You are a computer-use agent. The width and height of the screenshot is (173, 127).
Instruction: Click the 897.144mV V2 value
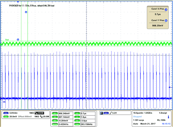[x=64, y=117]
